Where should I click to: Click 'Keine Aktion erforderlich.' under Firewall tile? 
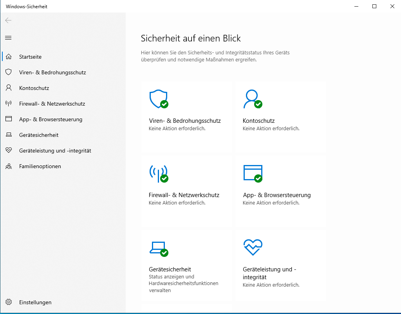[177, 203]
